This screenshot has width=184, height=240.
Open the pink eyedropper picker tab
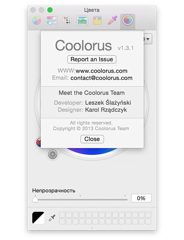click(113, 20)
